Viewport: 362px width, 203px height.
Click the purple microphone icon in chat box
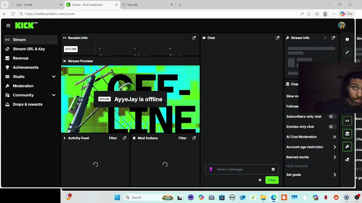point(211,169)
